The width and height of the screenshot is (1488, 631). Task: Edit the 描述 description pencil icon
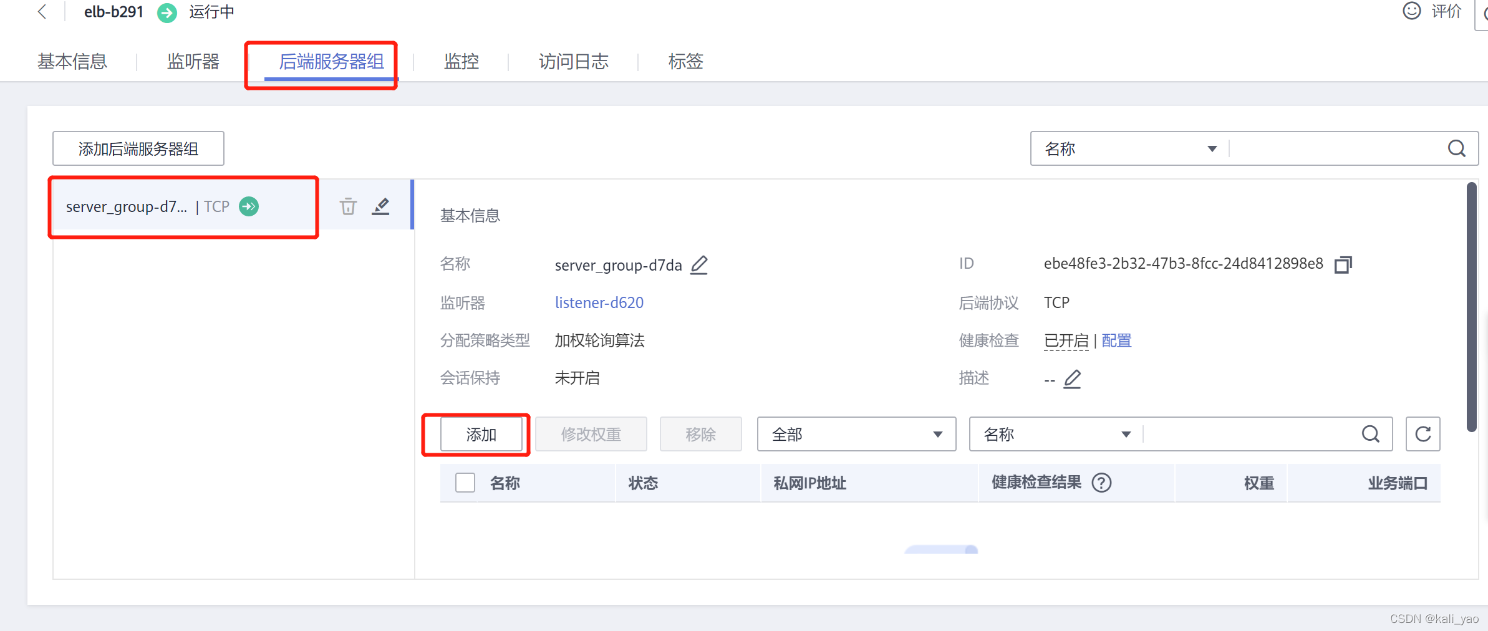click(1072, 378)
